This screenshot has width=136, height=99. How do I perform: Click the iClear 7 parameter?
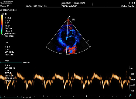(x=8, y=31)
